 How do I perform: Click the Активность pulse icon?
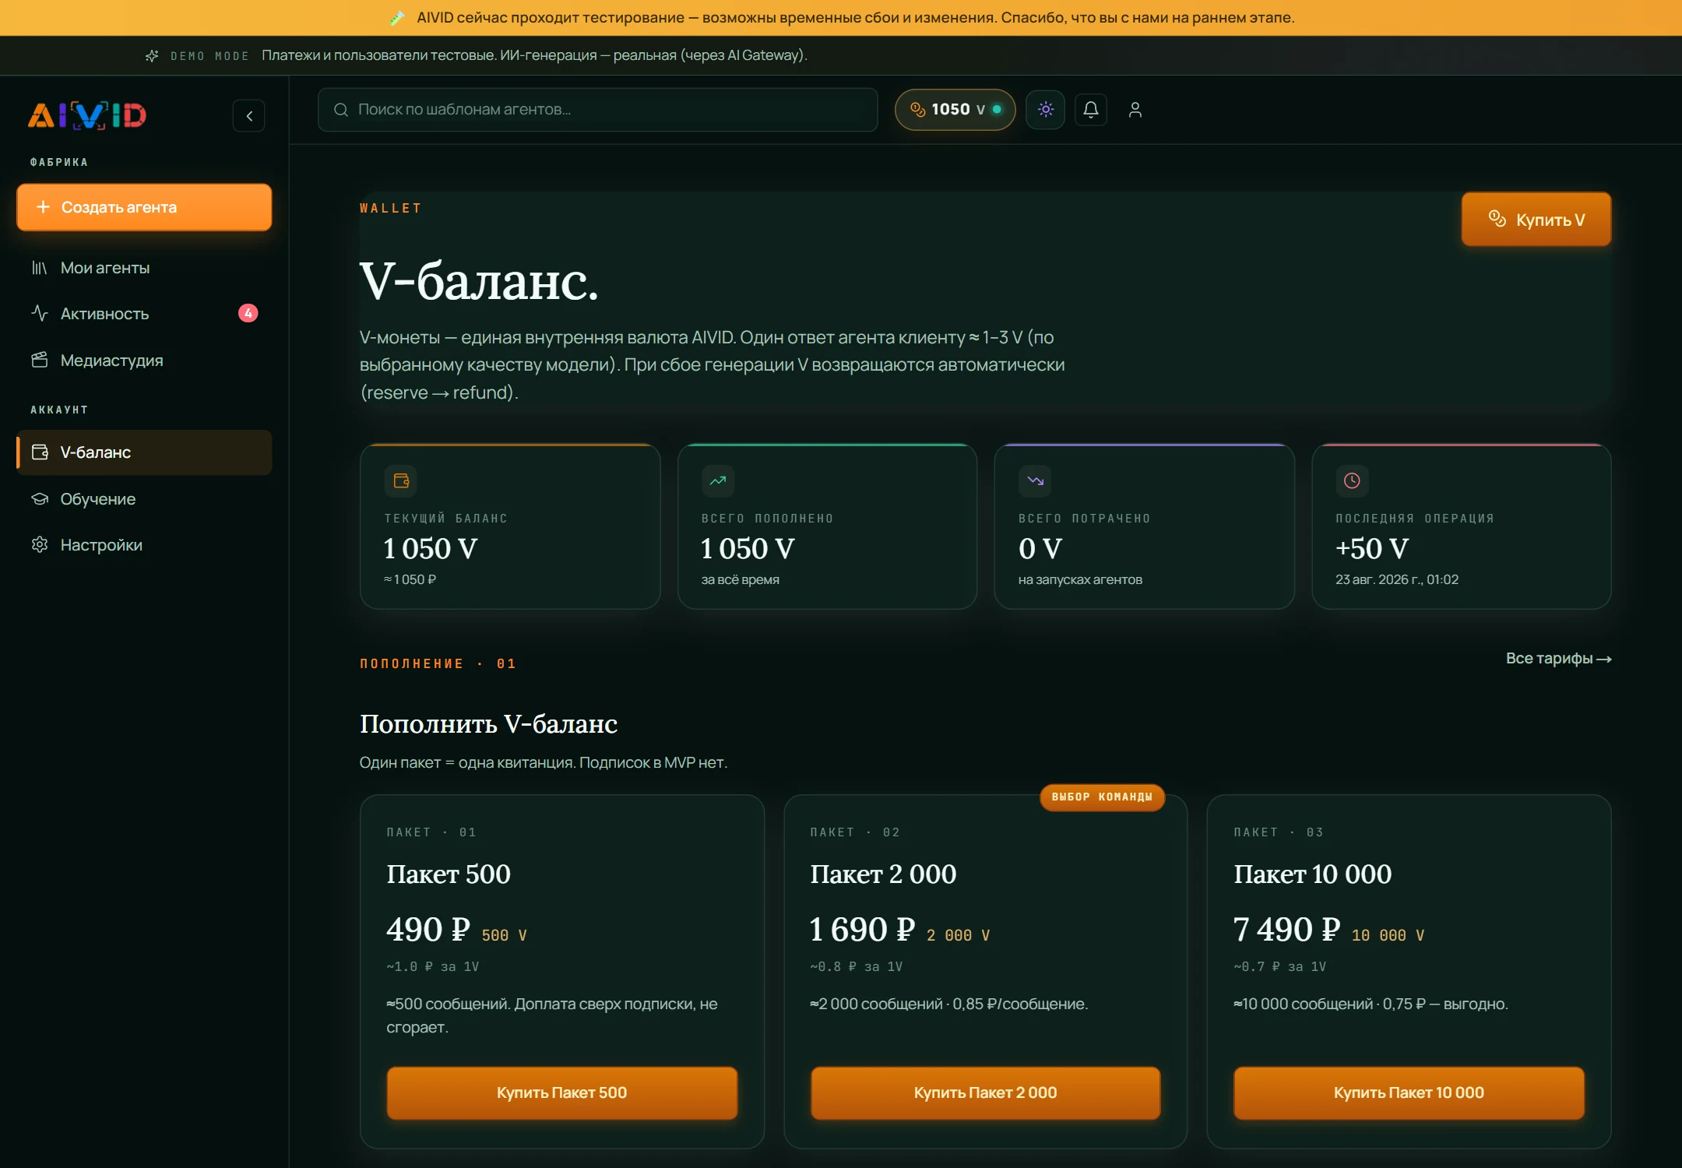(x=40, y=313)
